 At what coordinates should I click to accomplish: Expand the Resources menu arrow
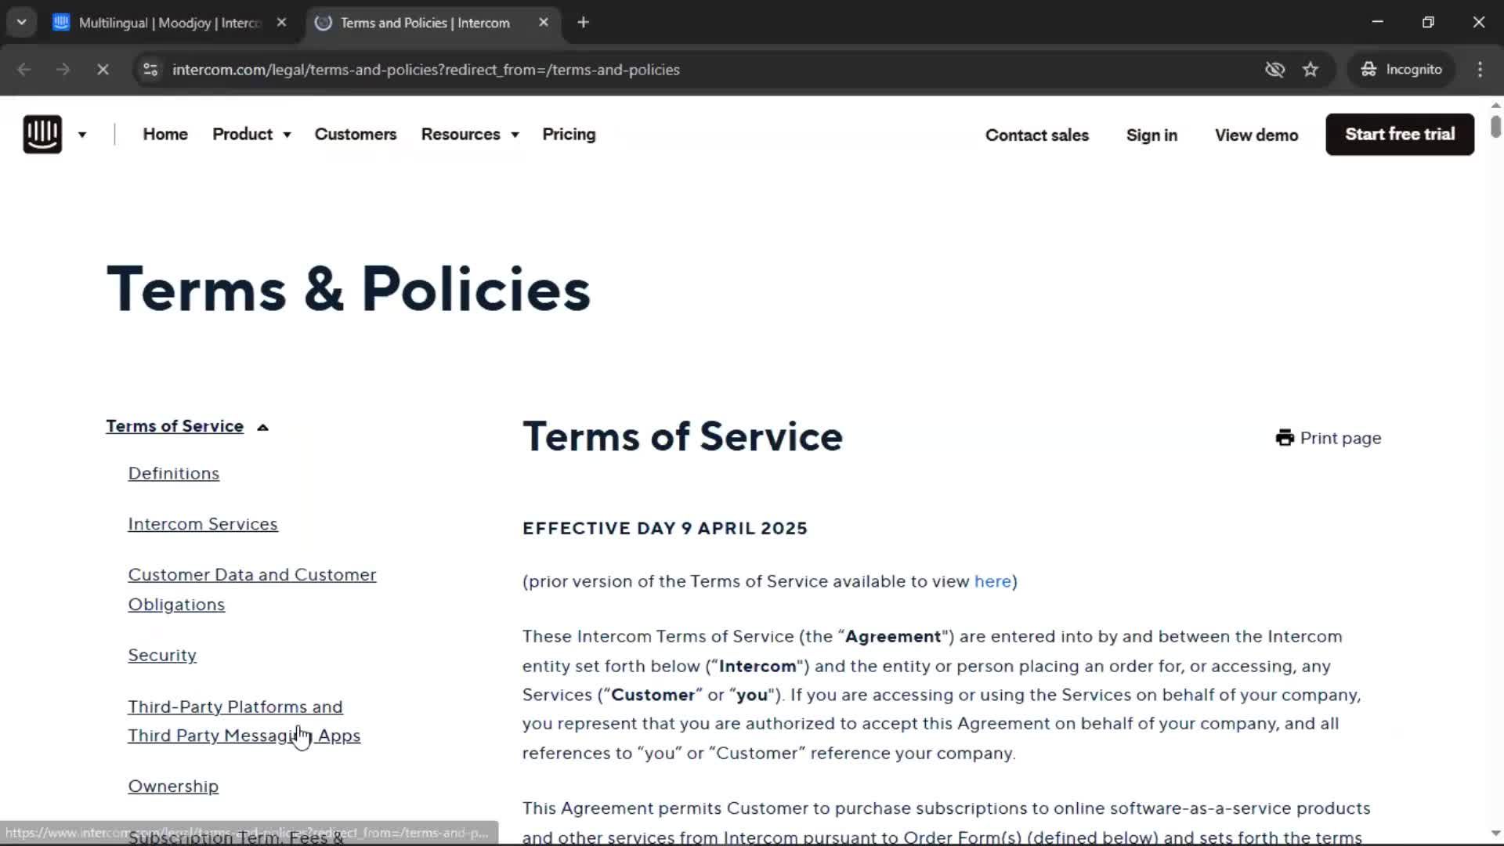click(515, 135)
